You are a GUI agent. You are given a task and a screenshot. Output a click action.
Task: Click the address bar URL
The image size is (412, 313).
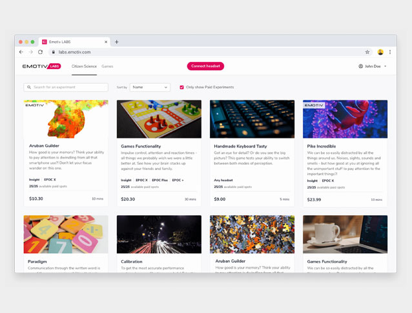(x=75, y=52)
